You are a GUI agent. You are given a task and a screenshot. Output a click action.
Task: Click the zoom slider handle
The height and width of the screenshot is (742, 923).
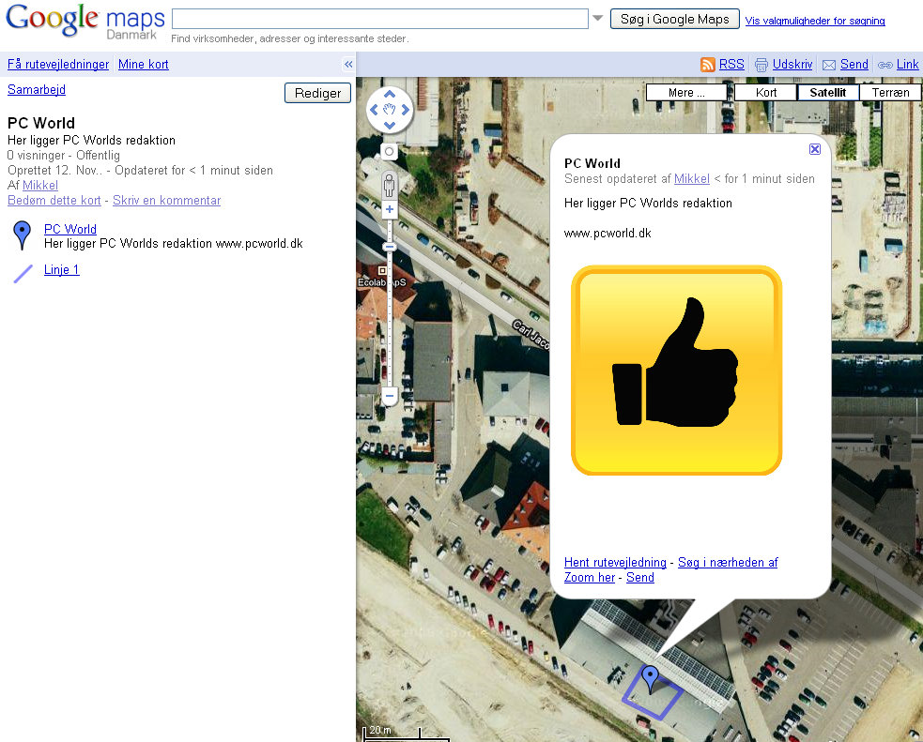(389, 247)
